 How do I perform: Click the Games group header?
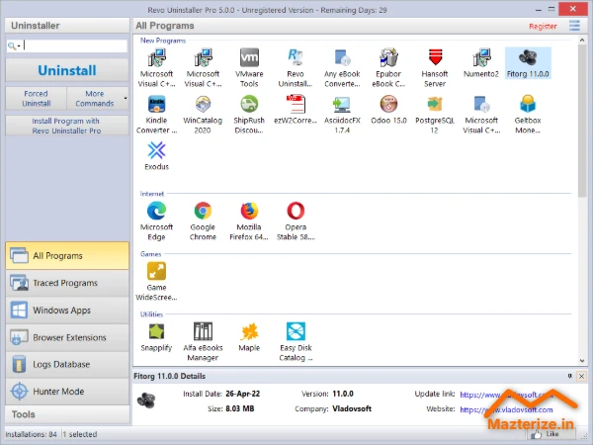tap(150, 254)
